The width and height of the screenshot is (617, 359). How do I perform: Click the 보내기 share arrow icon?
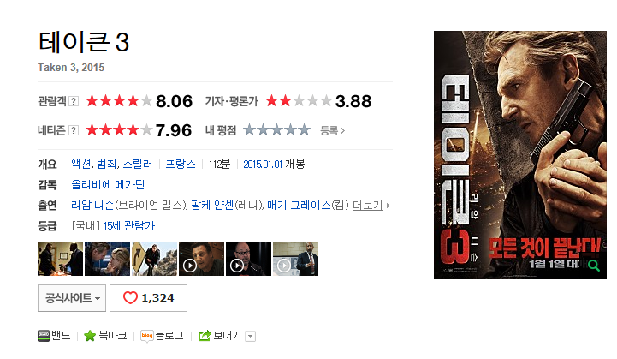tap(205, 336)
